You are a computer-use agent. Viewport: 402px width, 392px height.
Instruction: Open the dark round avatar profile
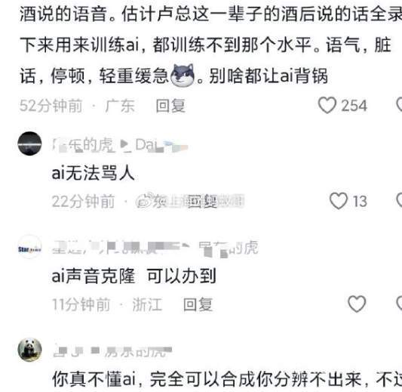click(29, 144)
